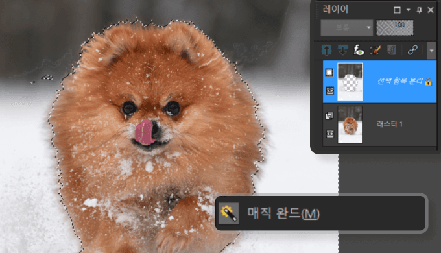
Task: Click the link layers chain icon
Action: click(412, 50)
